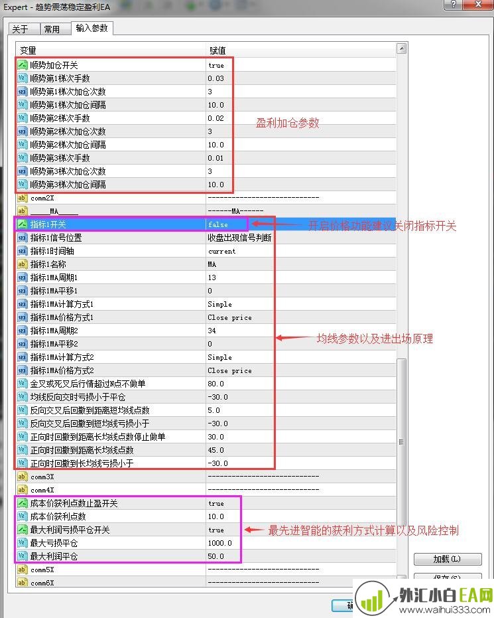Click the 赋值 column header
The image size is (494, 618).
coord(301,50)
